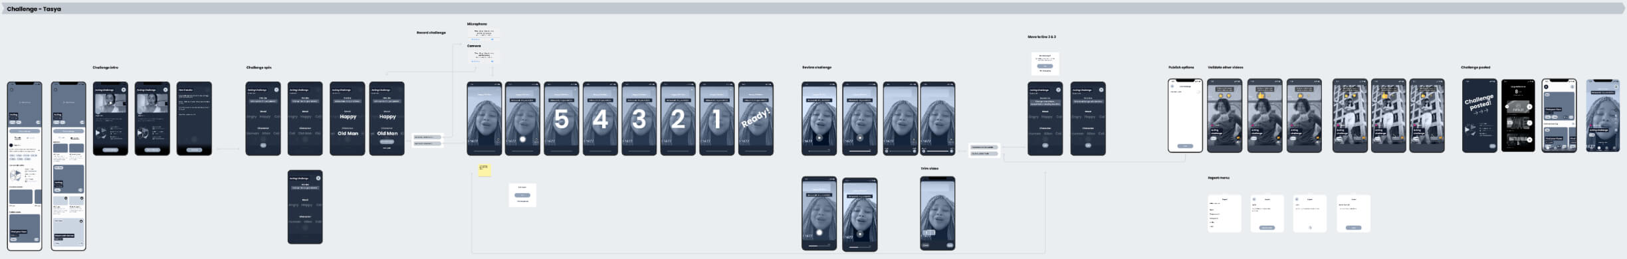The image size is (1627, 259).
Task: Select the "Camera" label
Action: (x=473, y=46)
